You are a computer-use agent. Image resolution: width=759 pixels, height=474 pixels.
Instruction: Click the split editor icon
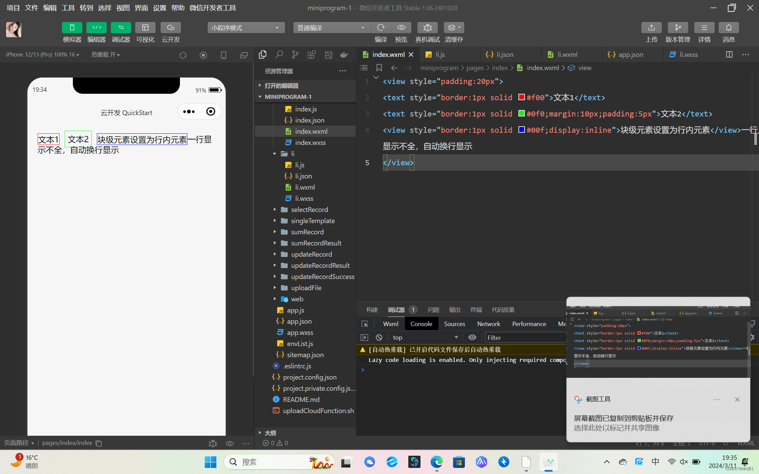tap(729, 55)
